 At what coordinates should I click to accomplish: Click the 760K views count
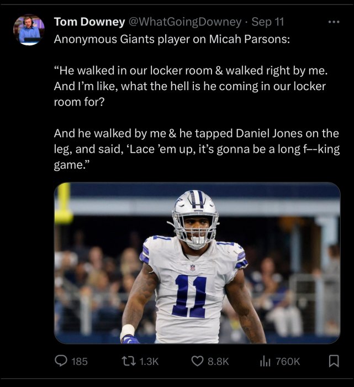tap(288, 362)
